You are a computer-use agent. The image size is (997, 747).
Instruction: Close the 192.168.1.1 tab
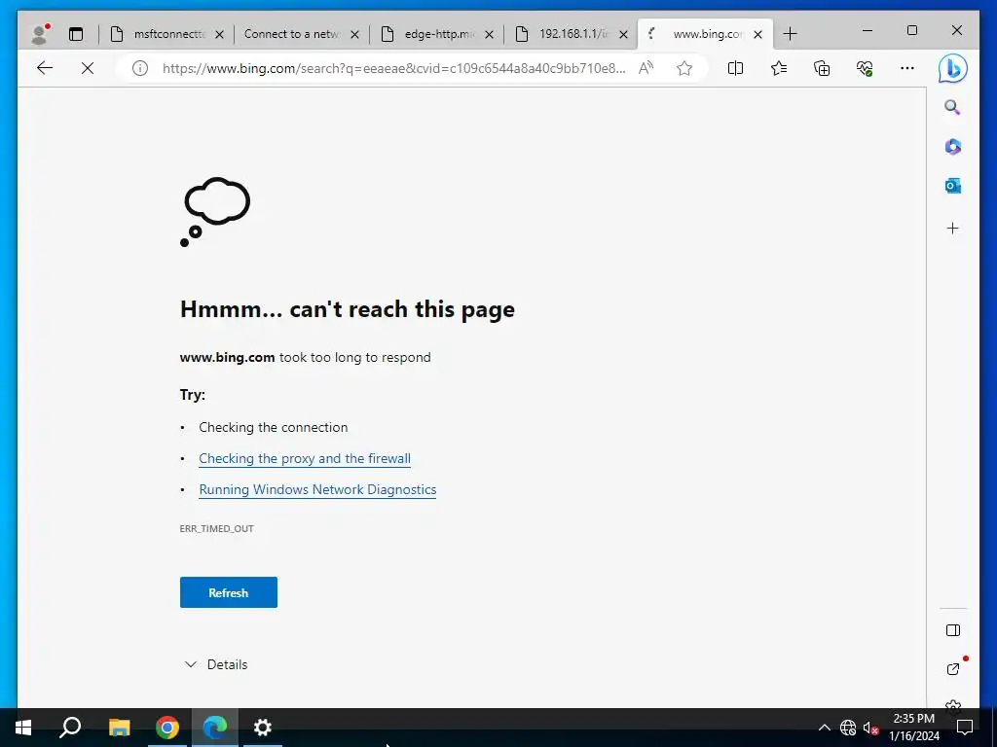point(624,35)
